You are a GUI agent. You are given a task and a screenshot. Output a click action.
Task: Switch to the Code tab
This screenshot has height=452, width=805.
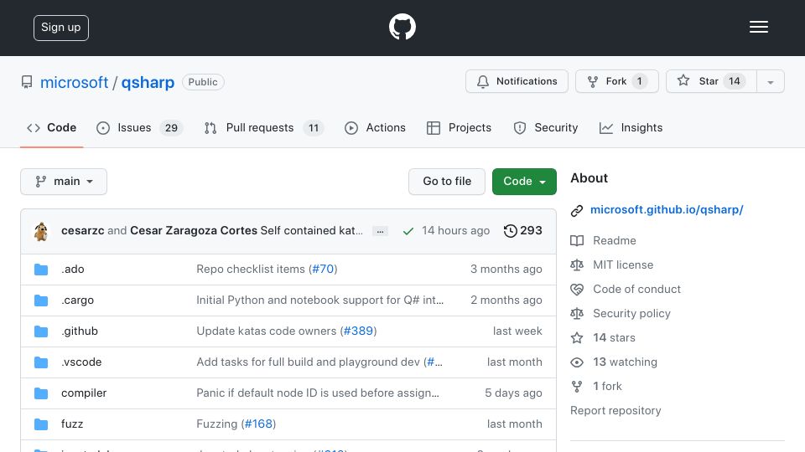[51, 127]
